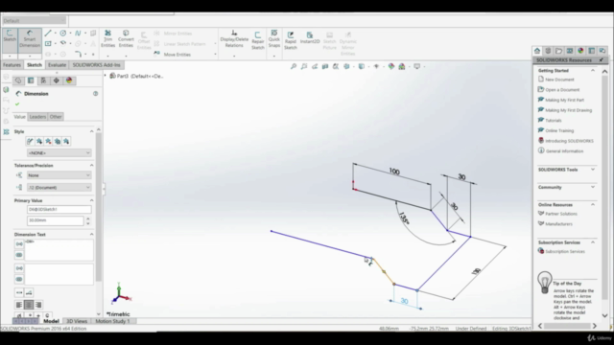Open the ConfigurationManager tab icon
This screenshot has height=345, width=614.
coord(43,80)
